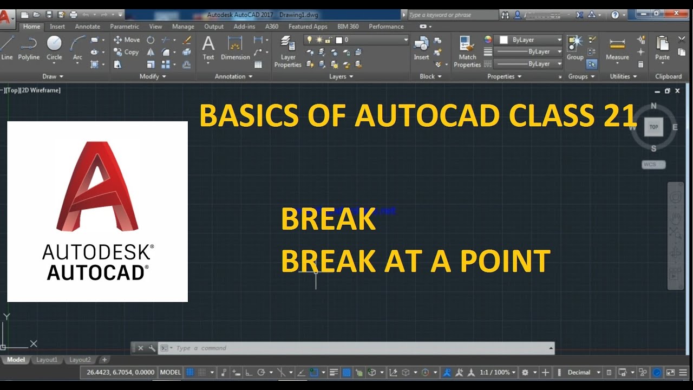Open file with the Open folder icon
The height and width of the screenshot is (390, 693).
point(38,15)
